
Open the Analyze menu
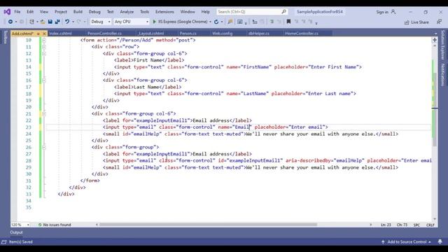[x=127, y=12]
